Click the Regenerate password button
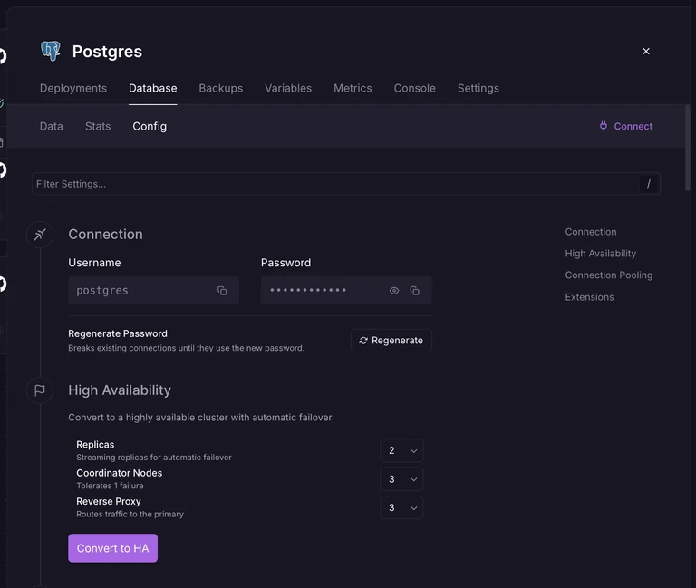 391,341
